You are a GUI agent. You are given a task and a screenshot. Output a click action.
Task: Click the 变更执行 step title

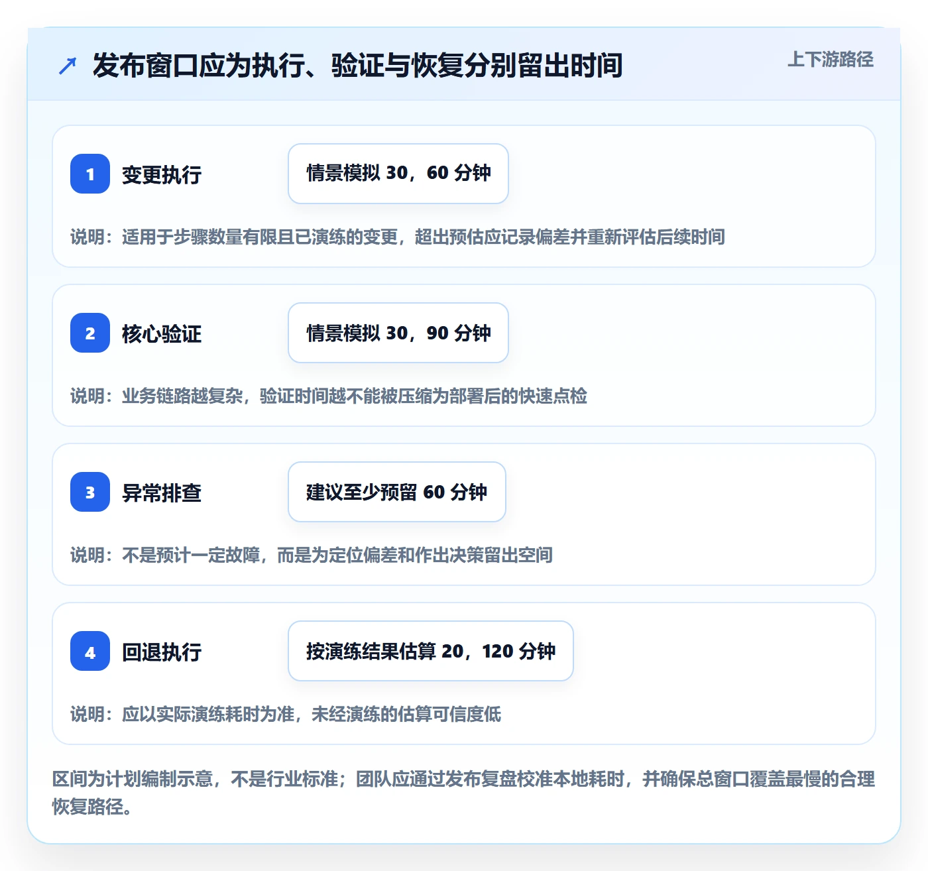point(162,175)
